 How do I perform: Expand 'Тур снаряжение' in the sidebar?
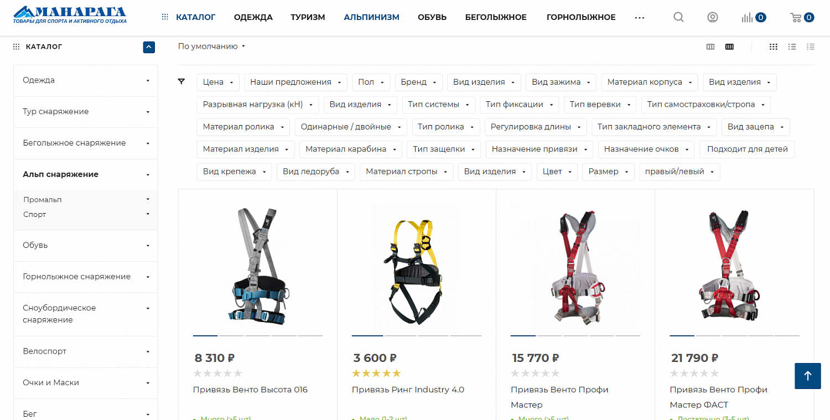point(86,112)
